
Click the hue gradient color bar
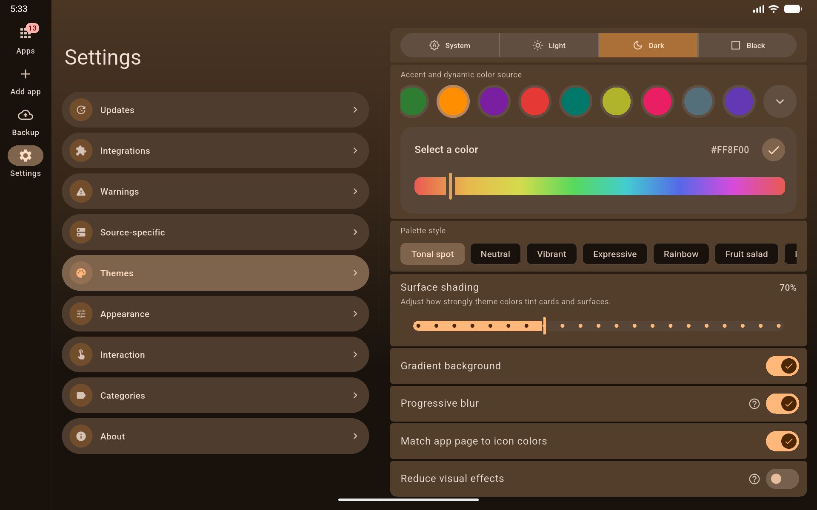tap(600, 186)
